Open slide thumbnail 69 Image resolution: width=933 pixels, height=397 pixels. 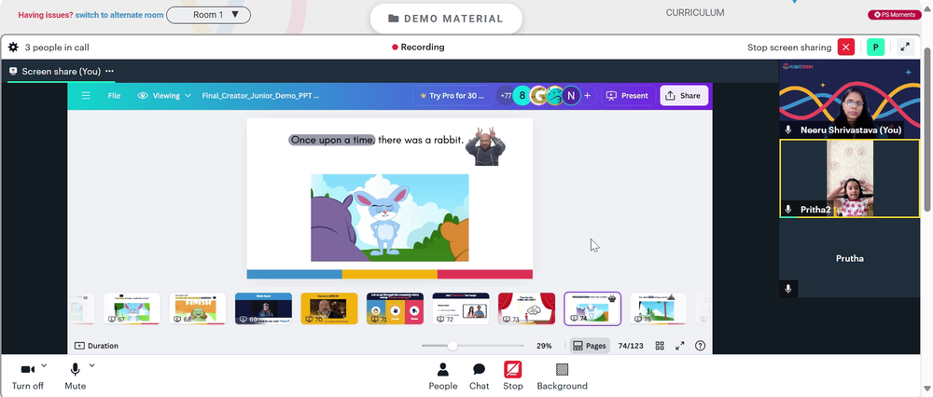264,308
